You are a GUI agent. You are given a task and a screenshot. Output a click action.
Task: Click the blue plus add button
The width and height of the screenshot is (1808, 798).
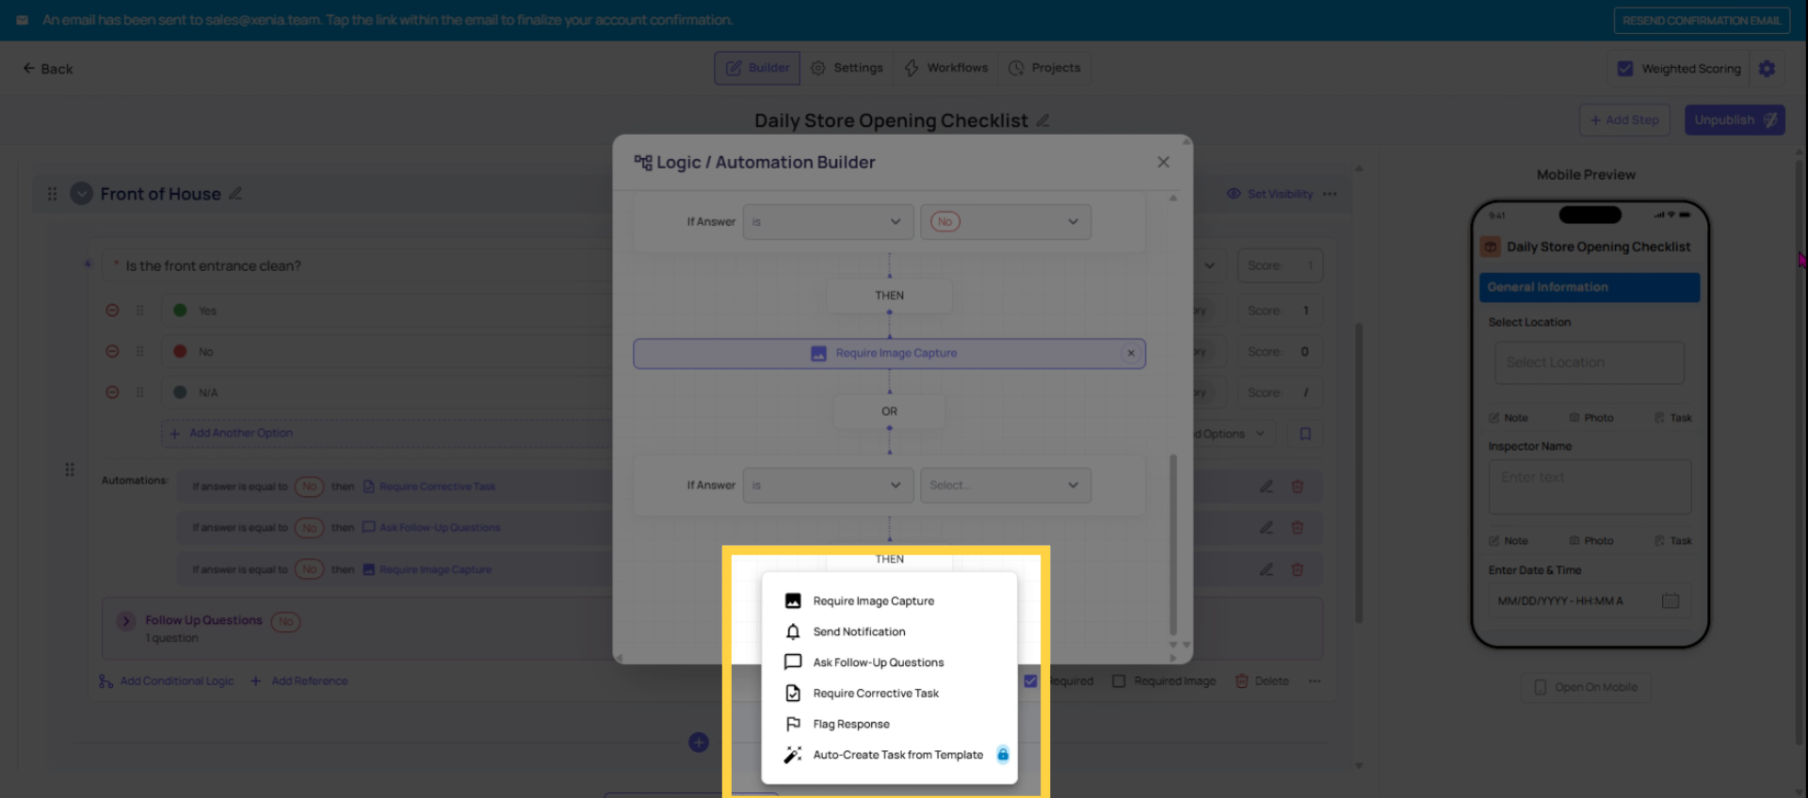click(x=699, y=742)
